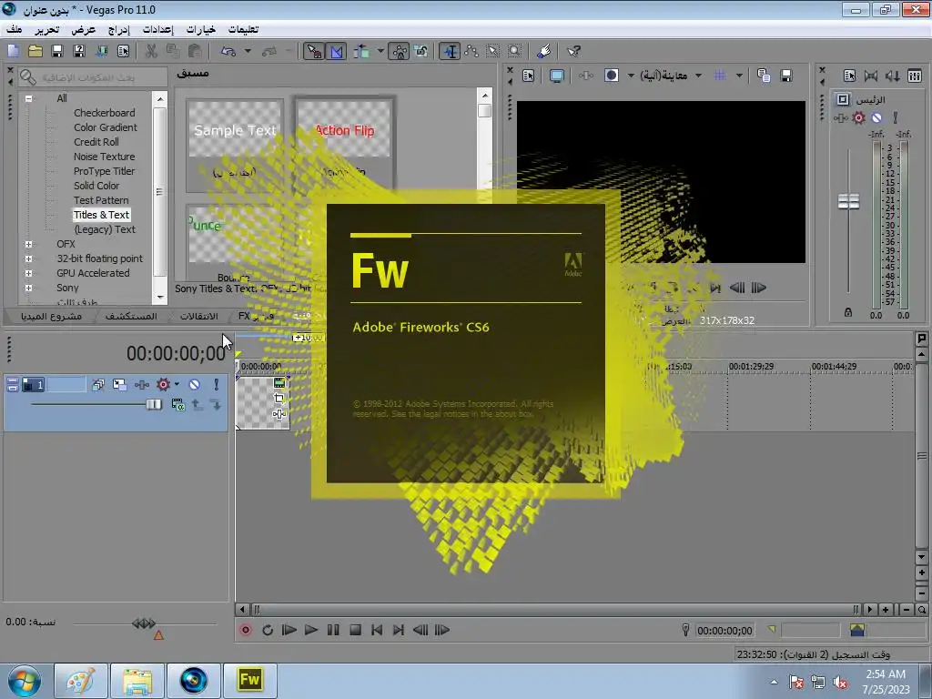Select the Zoom Edit tool
The width and height of the screenshot is (932, 699).
point(515,52)
